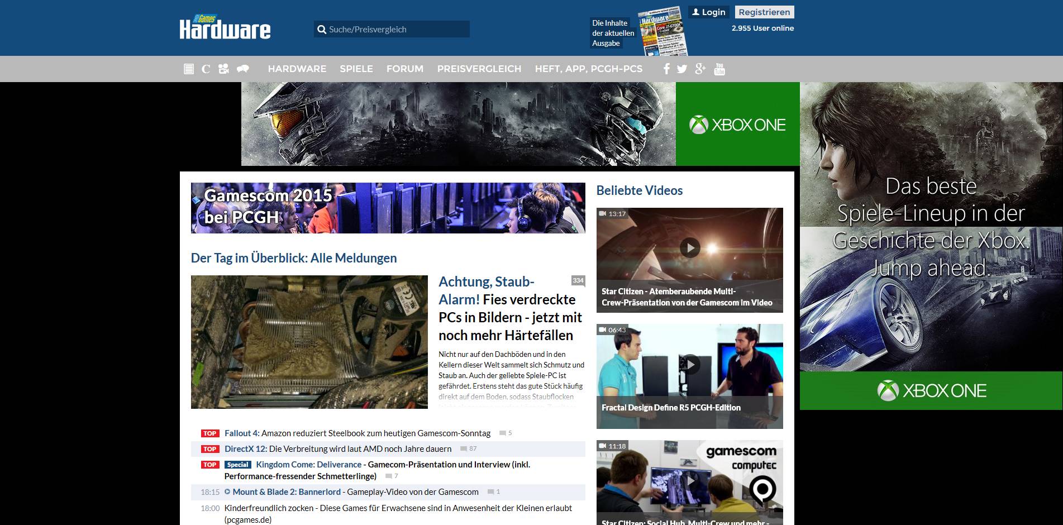Click the 'Beliebte Videos' heading
The image size is (1063, 525).
pyautogui.click(x=640, y=190)
